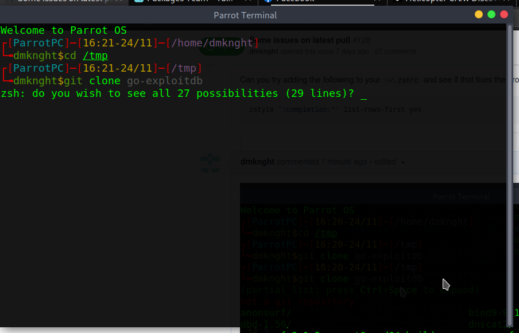This screenshot has width=519, height=333.
Task: Click the terminal's vertical scrollbar
Action: click(510, 175)
